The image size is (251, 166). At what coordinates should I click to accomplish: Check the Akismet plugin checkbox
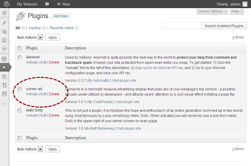(x=20, y=57)
